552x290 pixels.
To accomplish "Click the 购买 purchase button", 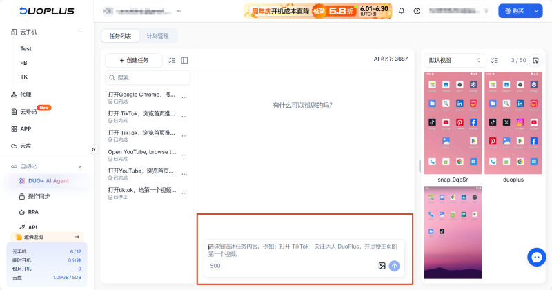I will pos(515,11).
